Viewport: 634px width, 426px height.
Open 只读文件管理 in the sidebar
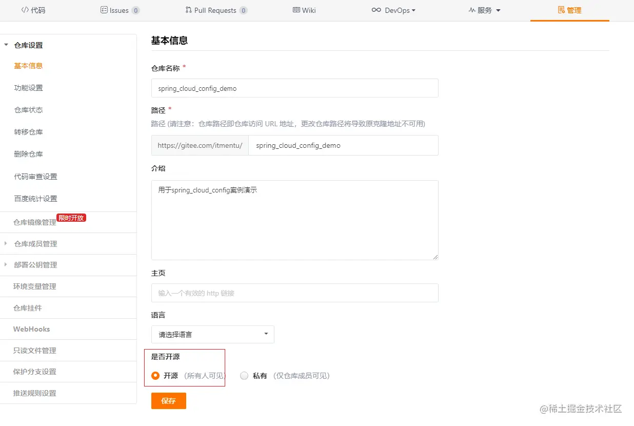pyautogui.click(x=34, y=351)
